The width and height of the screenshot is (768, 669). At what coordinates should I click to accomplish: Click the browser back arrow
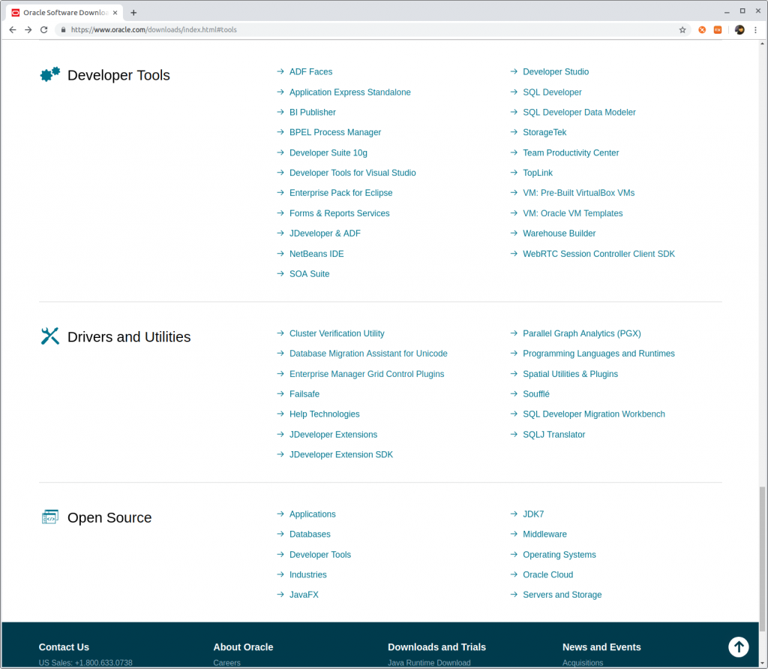click(x=13, y=30)
